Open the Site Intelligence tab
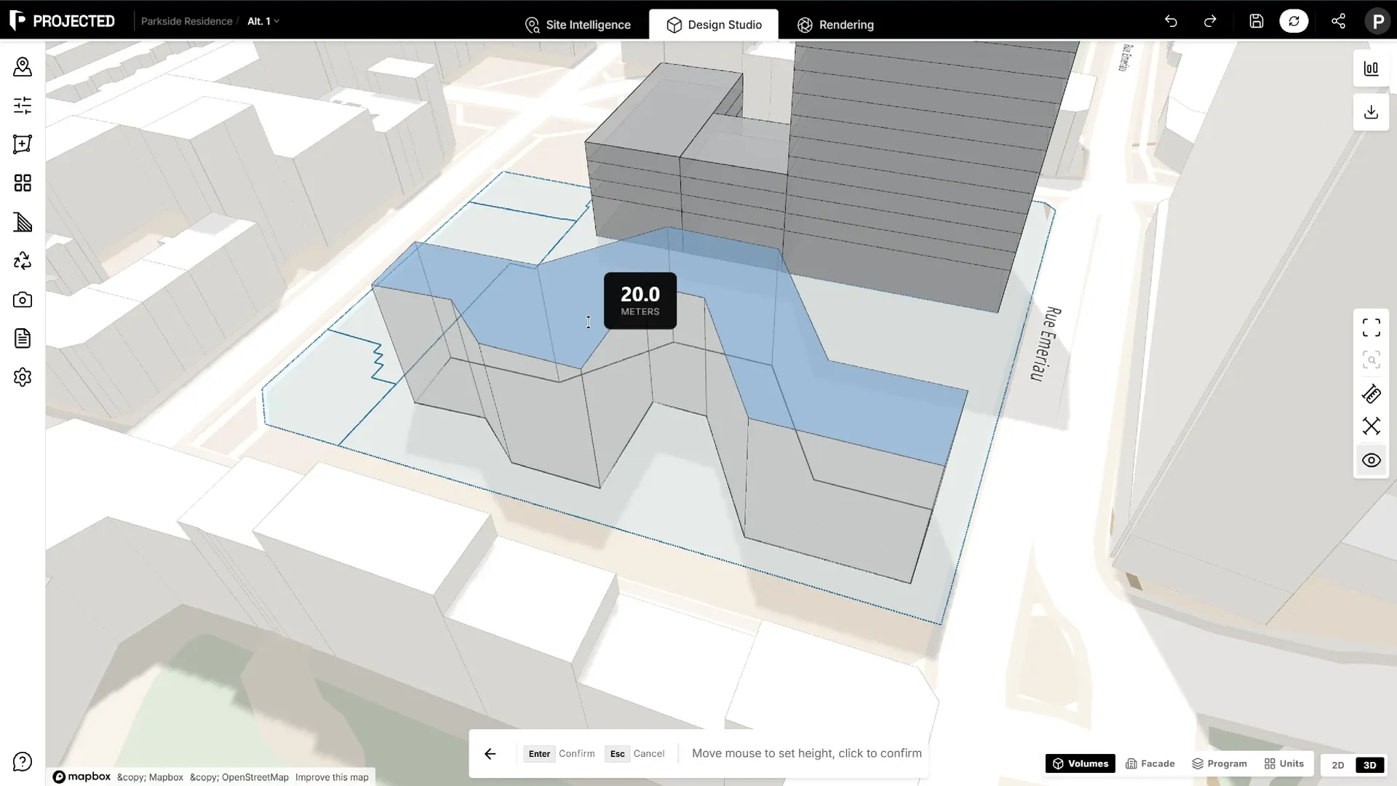The height and width of the screenshot is (786, 1397). point(578,25)
